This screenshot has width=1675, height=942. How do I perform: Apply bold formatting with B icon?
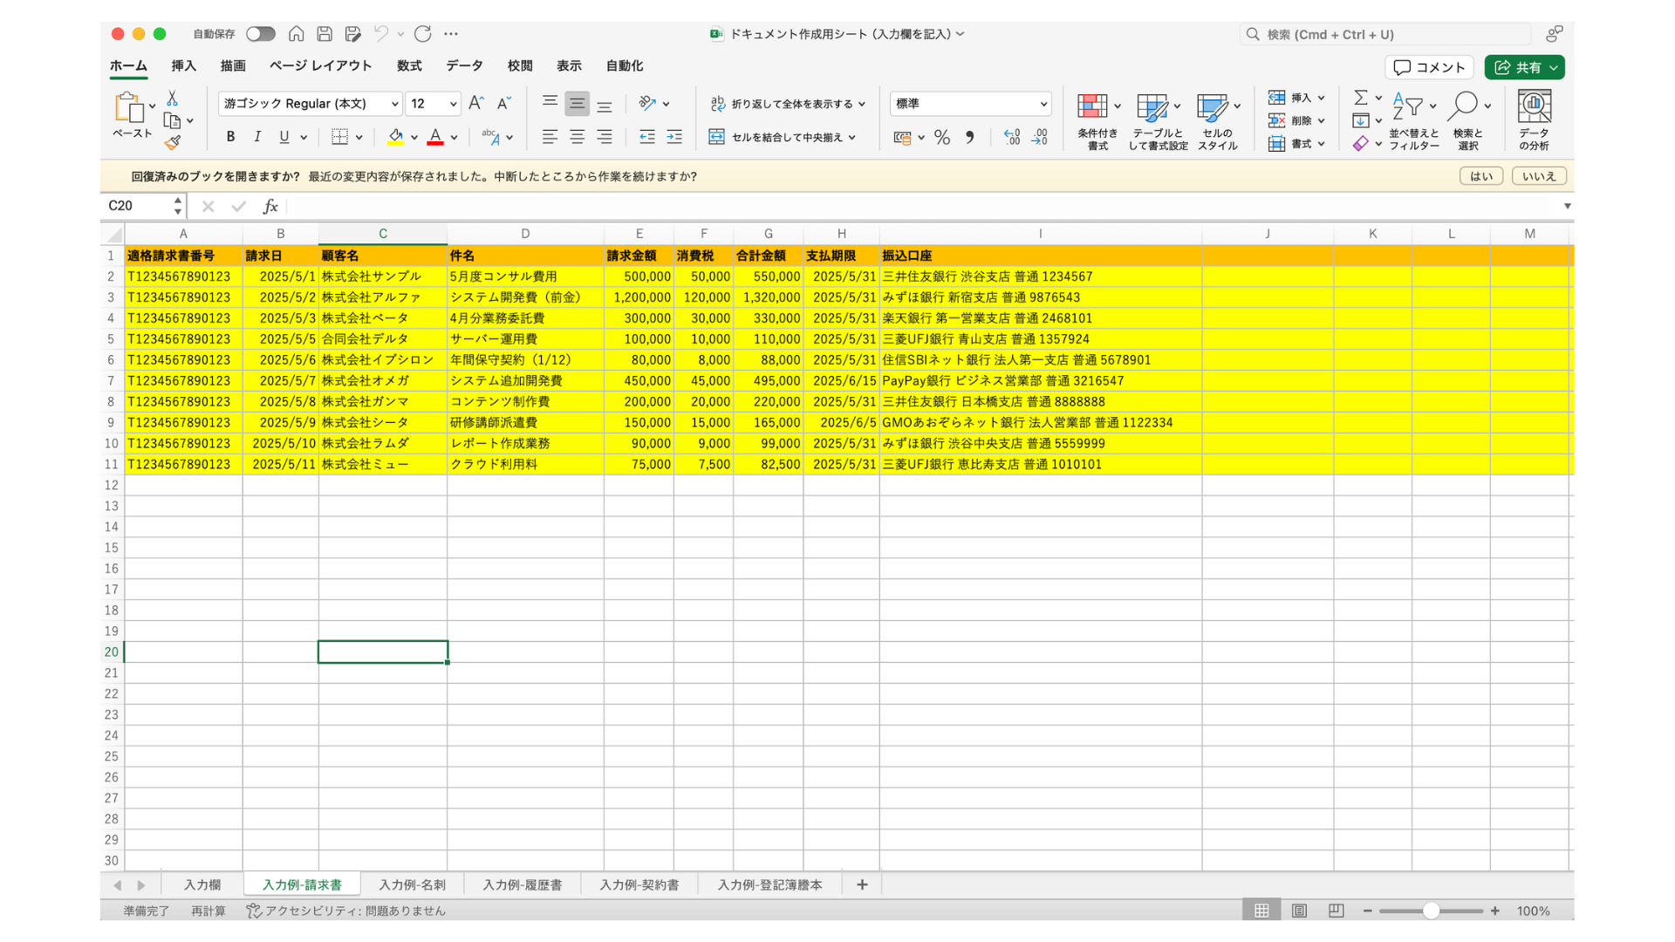230,137
